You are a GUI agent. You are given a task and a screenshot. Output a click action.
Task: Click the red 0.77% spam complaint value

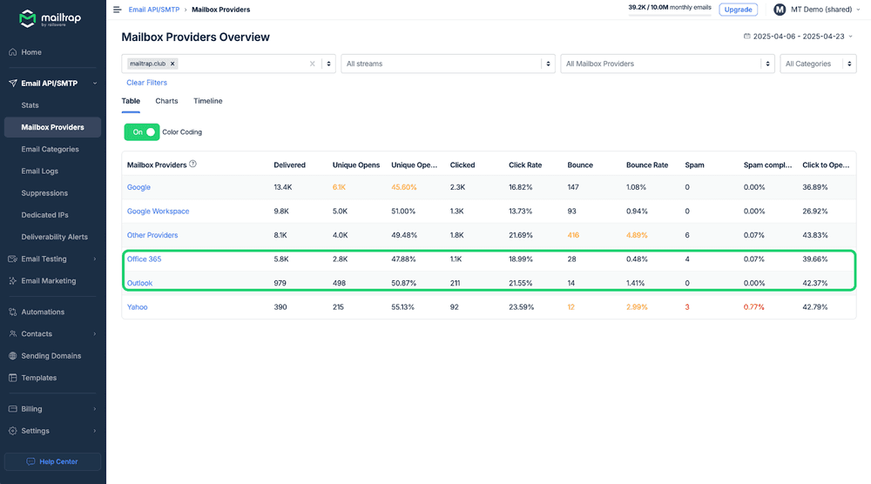(x=753, y=307)
